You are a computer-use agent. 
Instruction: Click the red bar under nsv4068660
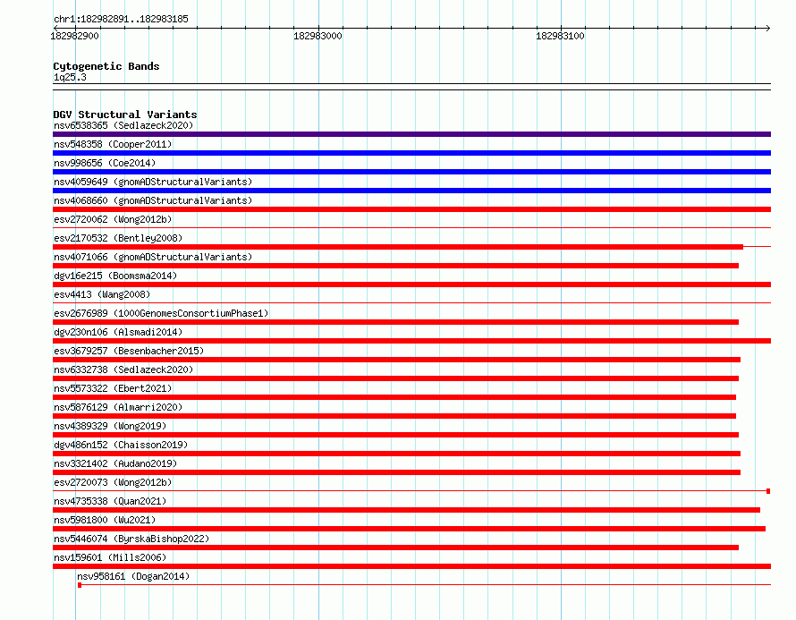(x=411, y=209)
